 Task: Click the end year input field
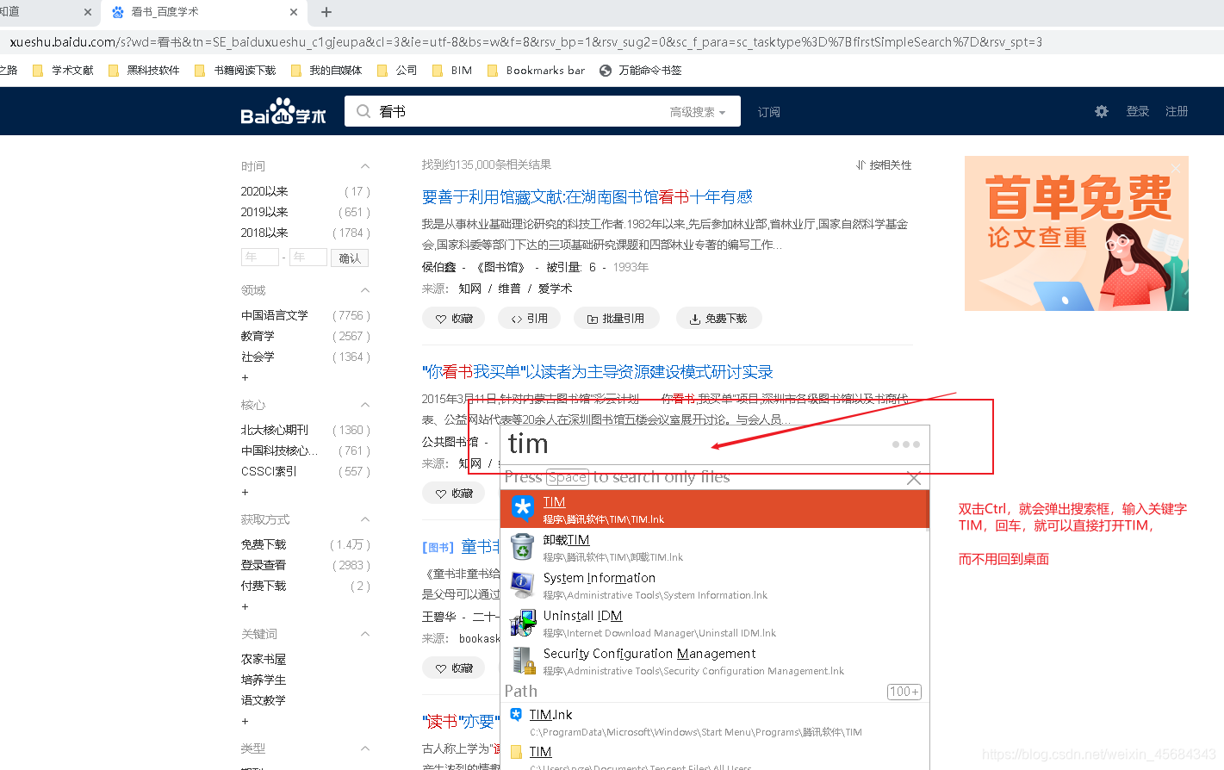(308, 257)
